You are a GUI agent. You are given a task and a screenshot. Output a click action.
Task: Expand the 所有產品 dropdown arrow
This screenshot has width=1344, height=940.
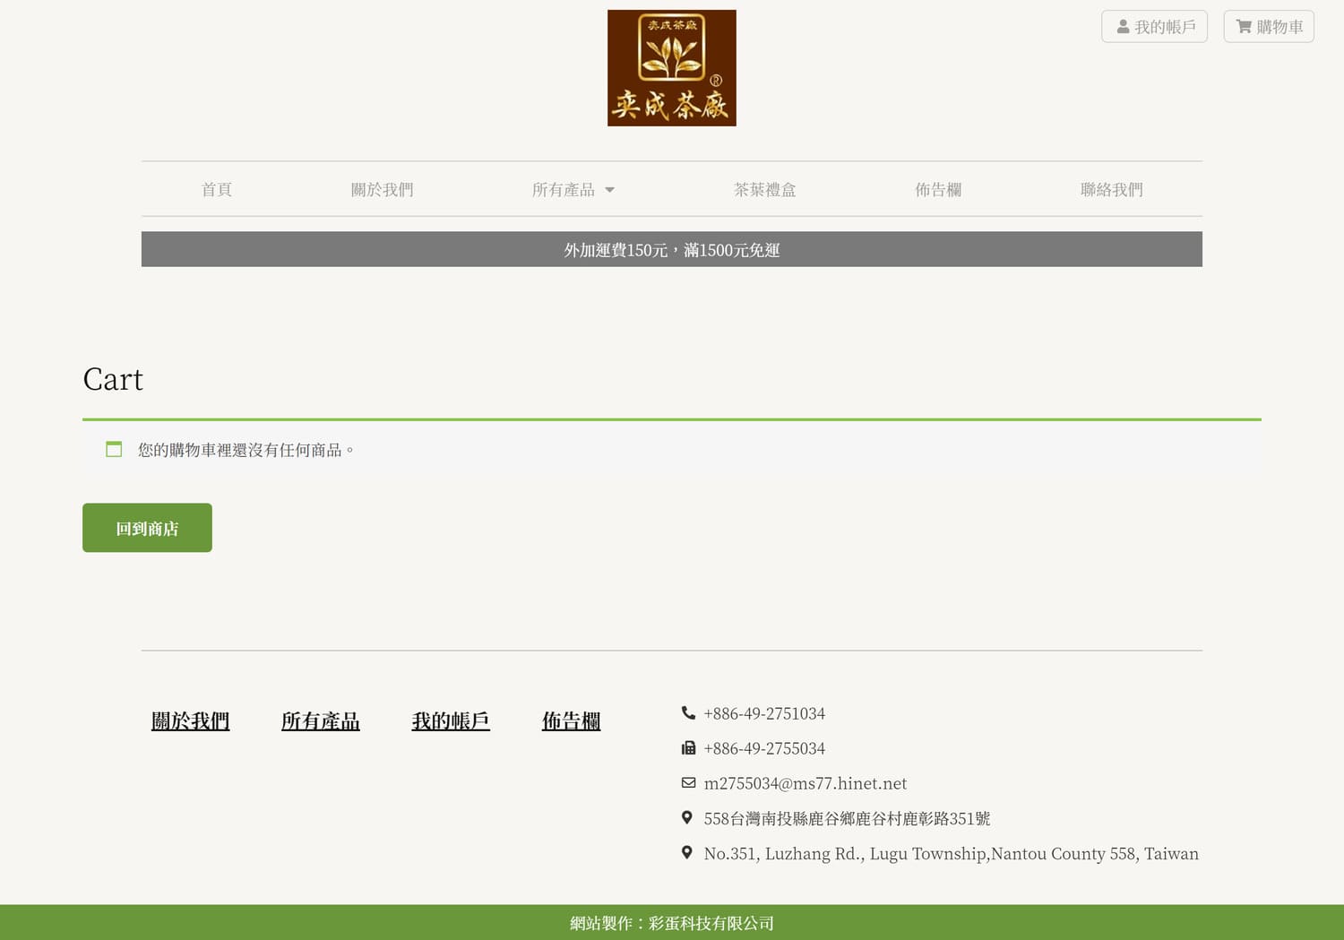[610, 190]
